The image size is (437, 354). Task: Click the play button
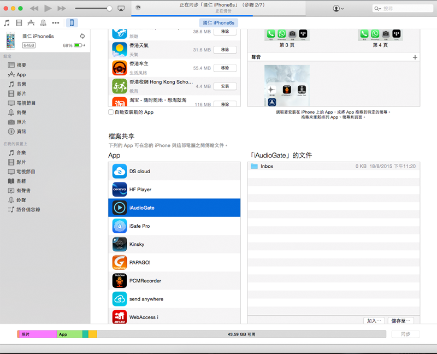click(48, 8)
